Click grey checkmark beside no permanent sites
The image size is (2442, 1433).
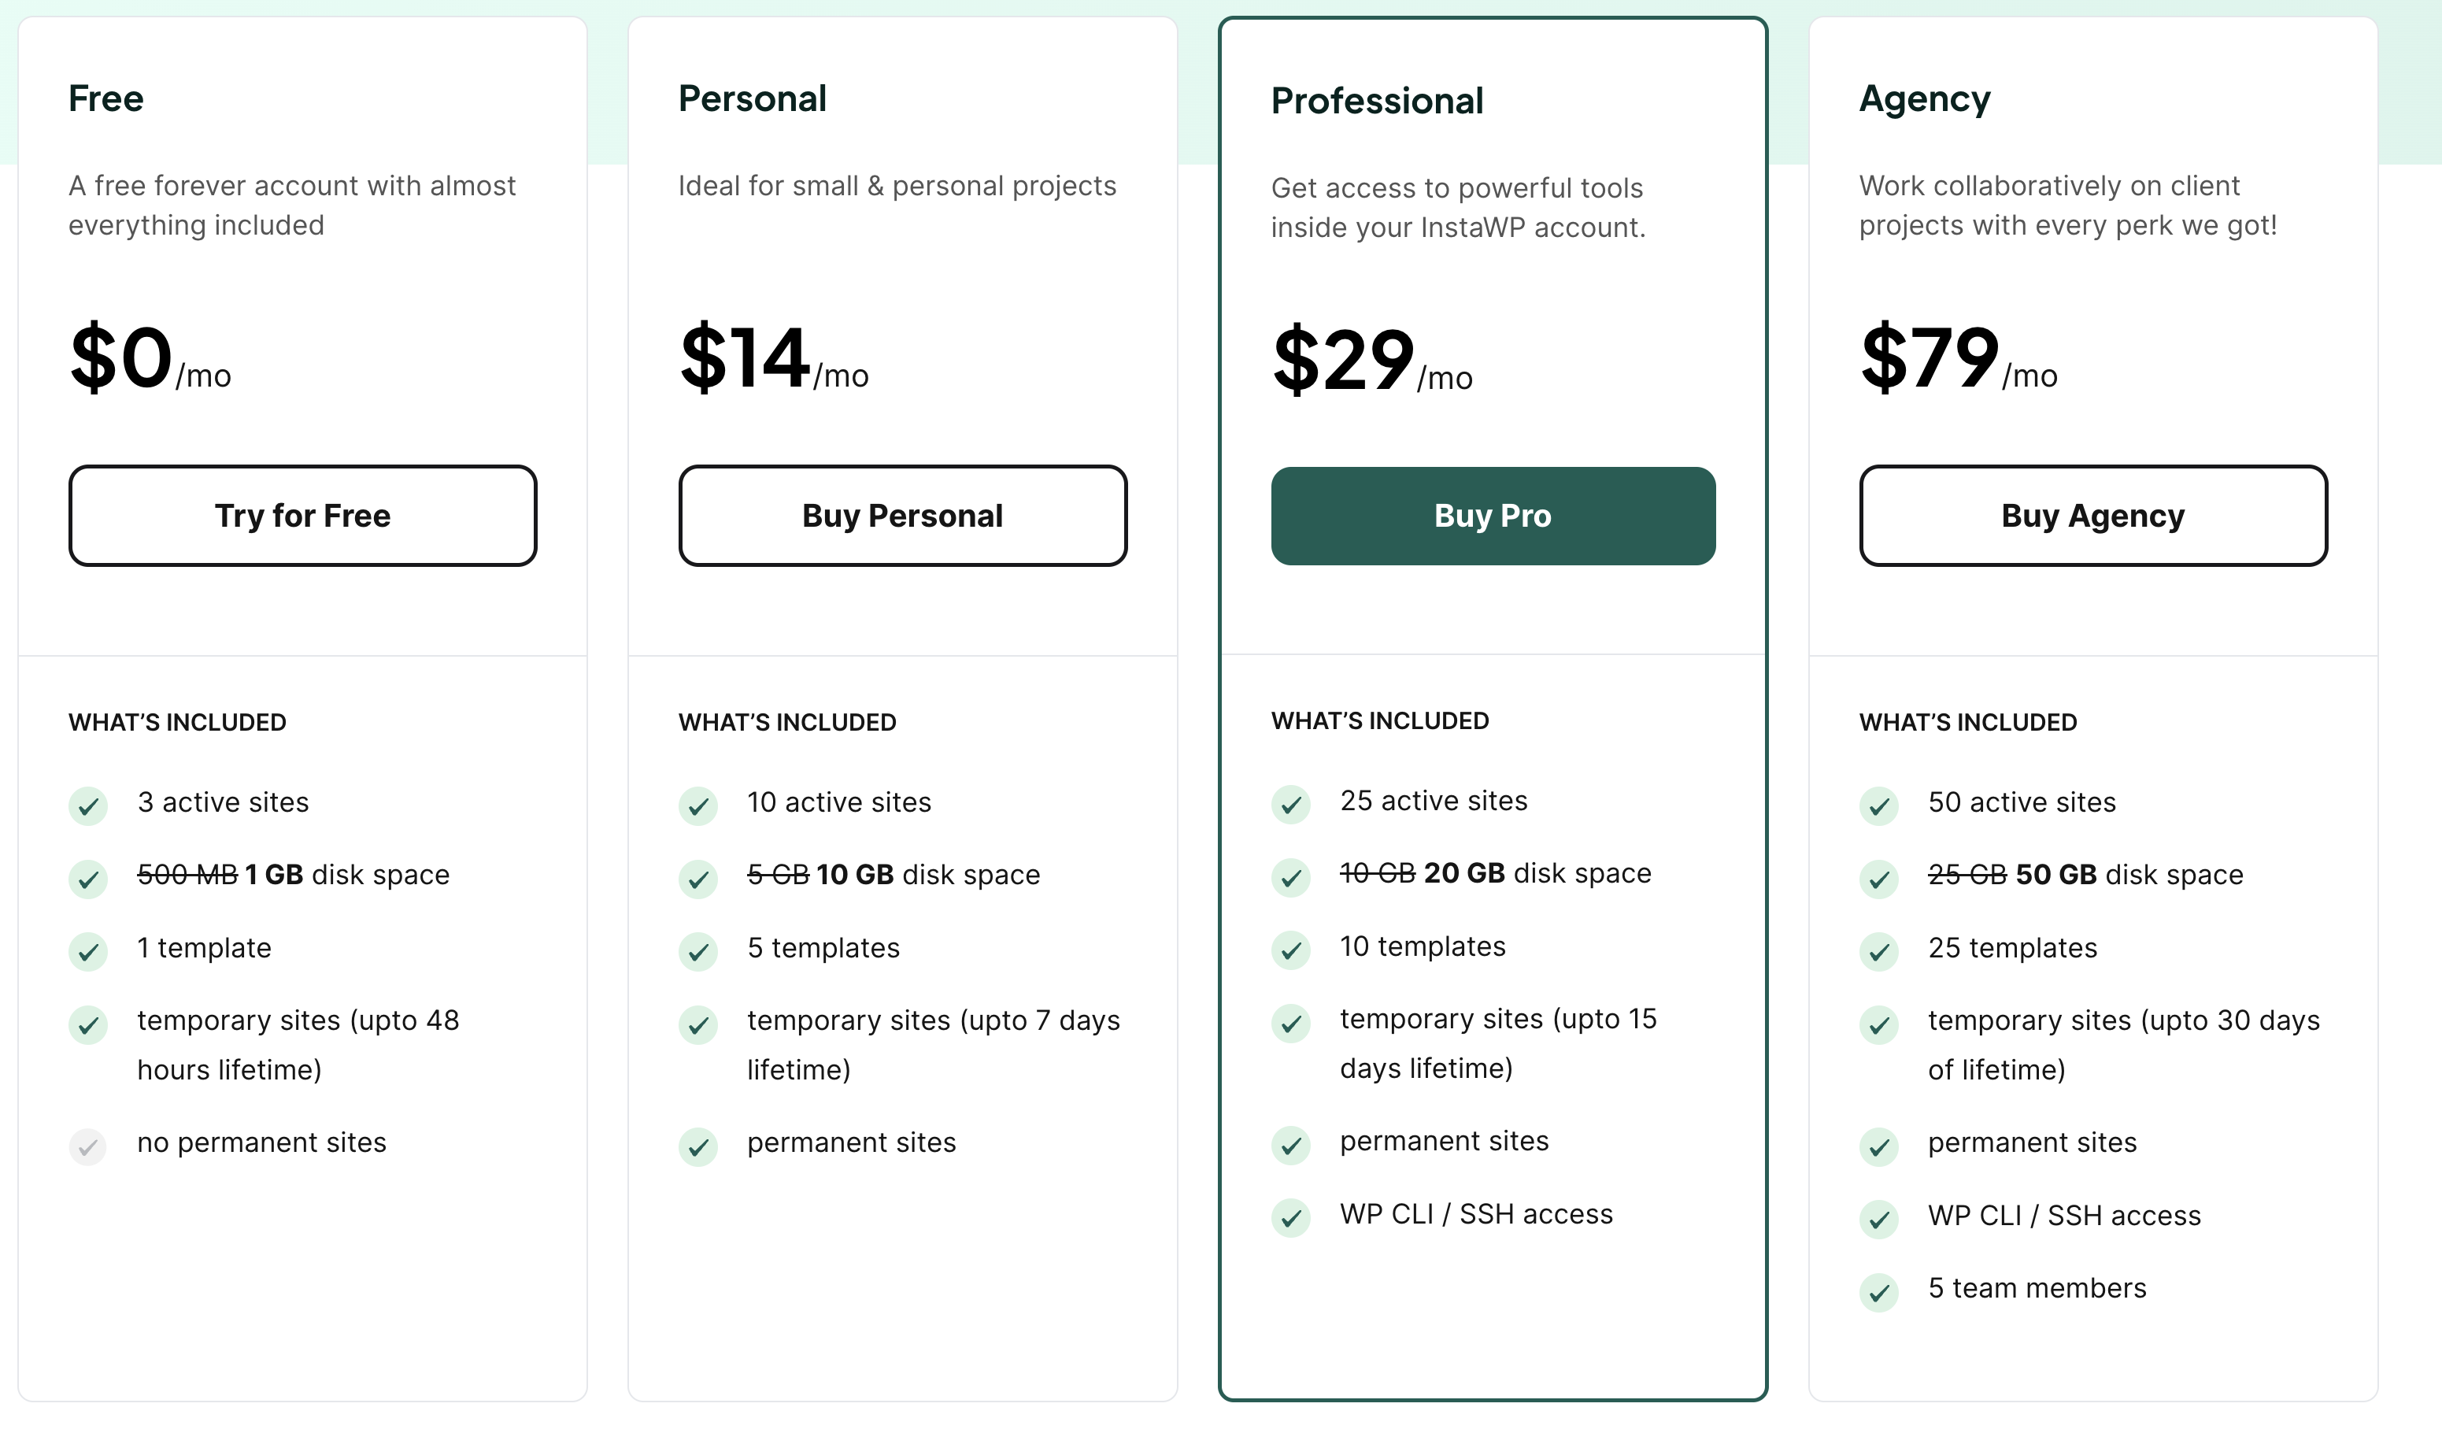(88, 1146)
